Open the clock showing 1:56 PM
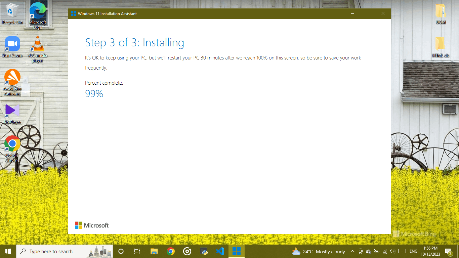 tap(430, 251)
